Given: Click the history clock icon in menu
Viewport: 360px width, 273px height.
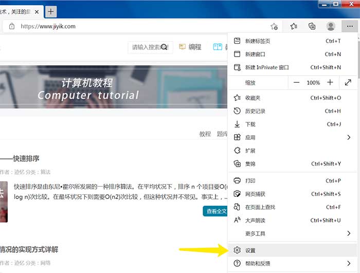Looking at the screenshot, I should (237, 111).
